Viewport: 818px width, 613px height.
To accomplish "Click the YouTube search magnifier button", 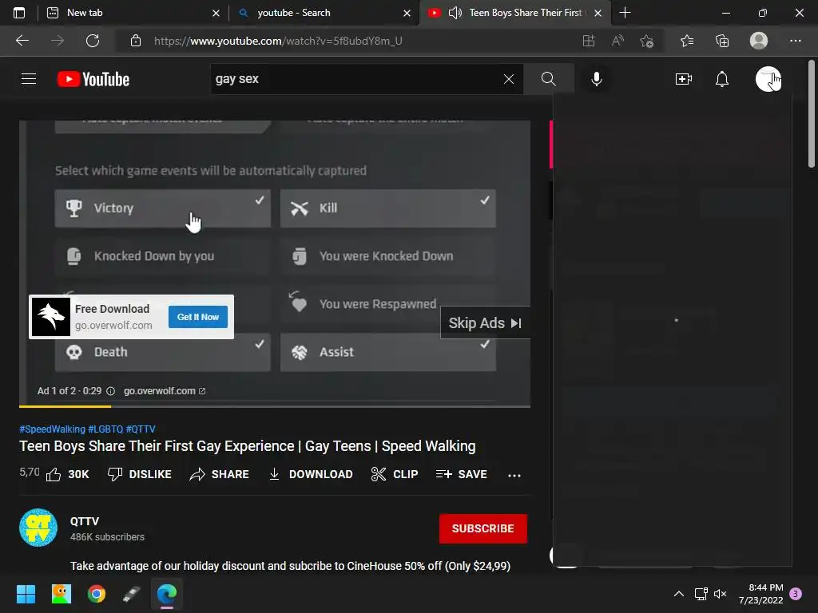I will point(548,79).
